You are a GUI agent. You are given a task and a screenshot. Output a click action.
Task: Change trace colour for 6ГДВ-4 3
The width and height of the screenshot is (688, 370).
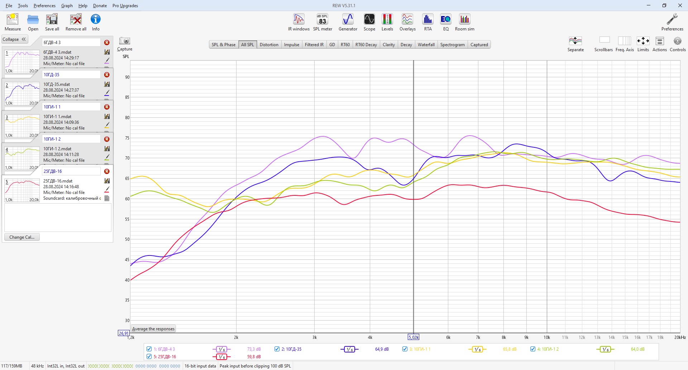point(107,60)
